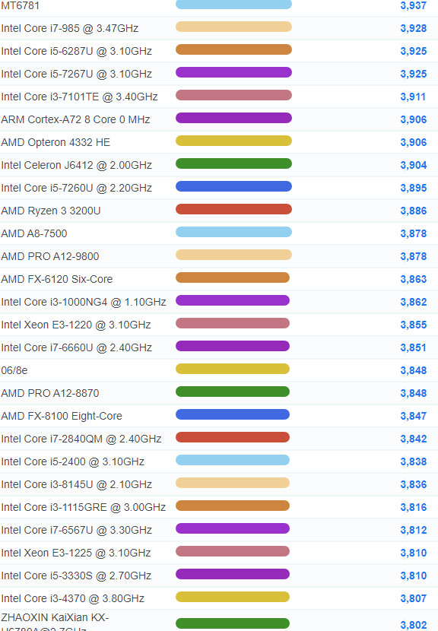
Task: Click the score 3,904 value
Action: (x=414, y=166)
